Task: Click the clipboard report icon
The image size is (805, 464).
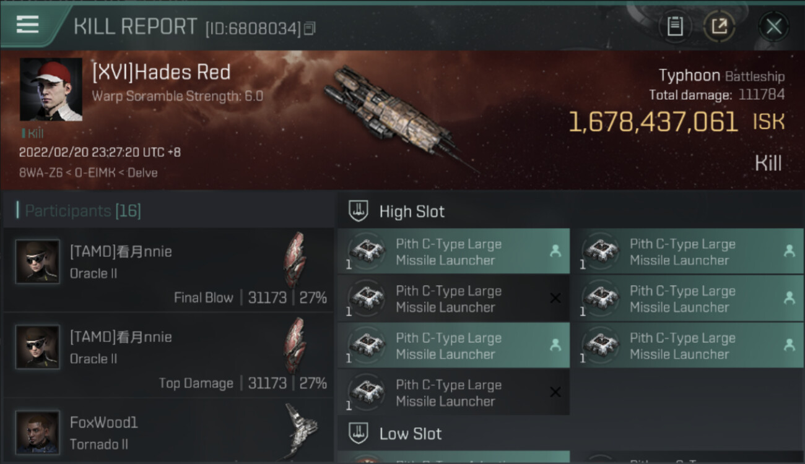Action: pos(675,27)
